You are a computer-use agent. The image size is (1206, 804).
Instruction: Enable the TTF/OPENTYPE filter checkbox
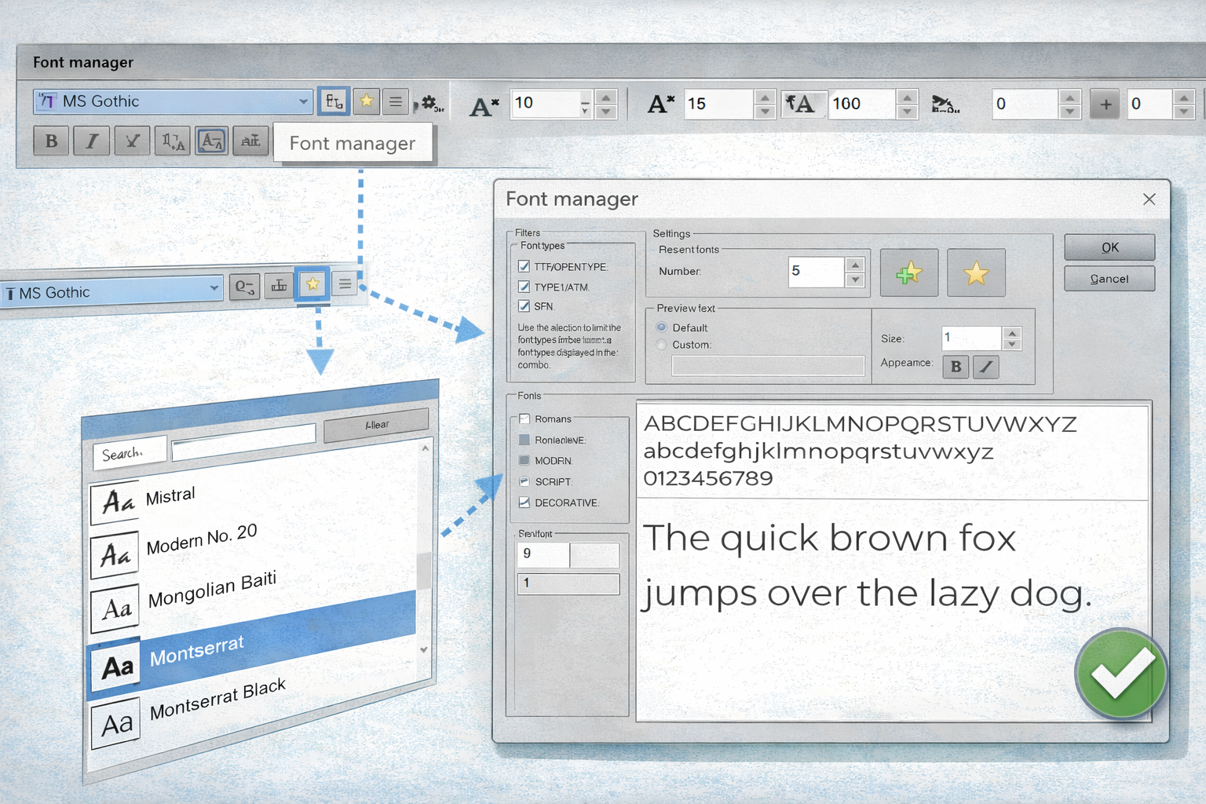pos(524,266)
